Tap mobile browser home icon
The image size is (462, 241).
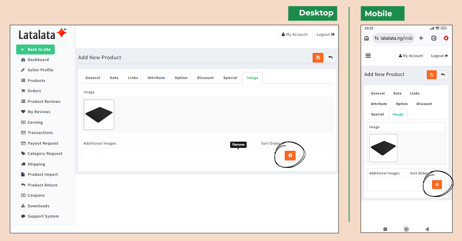tap(367, 38)
